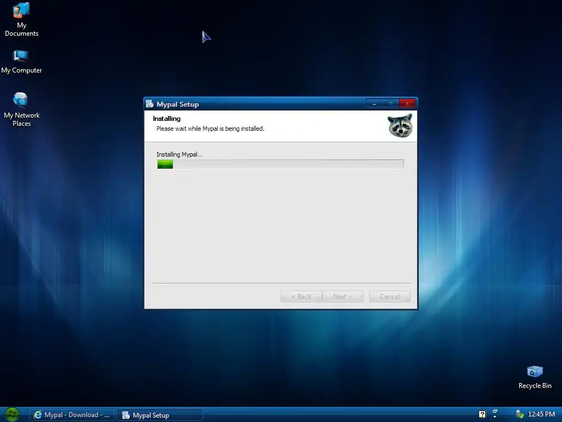The image size is (562, 422).
Task: Switch to Mypal - Download taskbar button
Action: click(x=72, y=415)
